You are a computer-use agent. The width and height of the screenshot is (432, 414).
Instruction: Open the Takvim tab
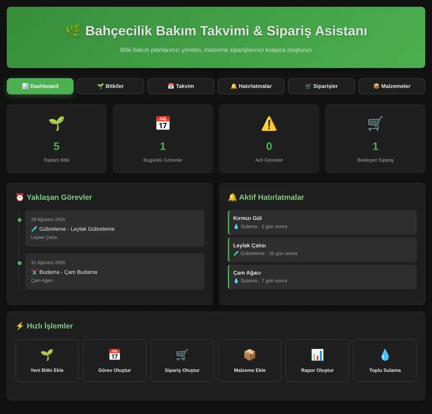pyautogui.click(x=181, y=86)
